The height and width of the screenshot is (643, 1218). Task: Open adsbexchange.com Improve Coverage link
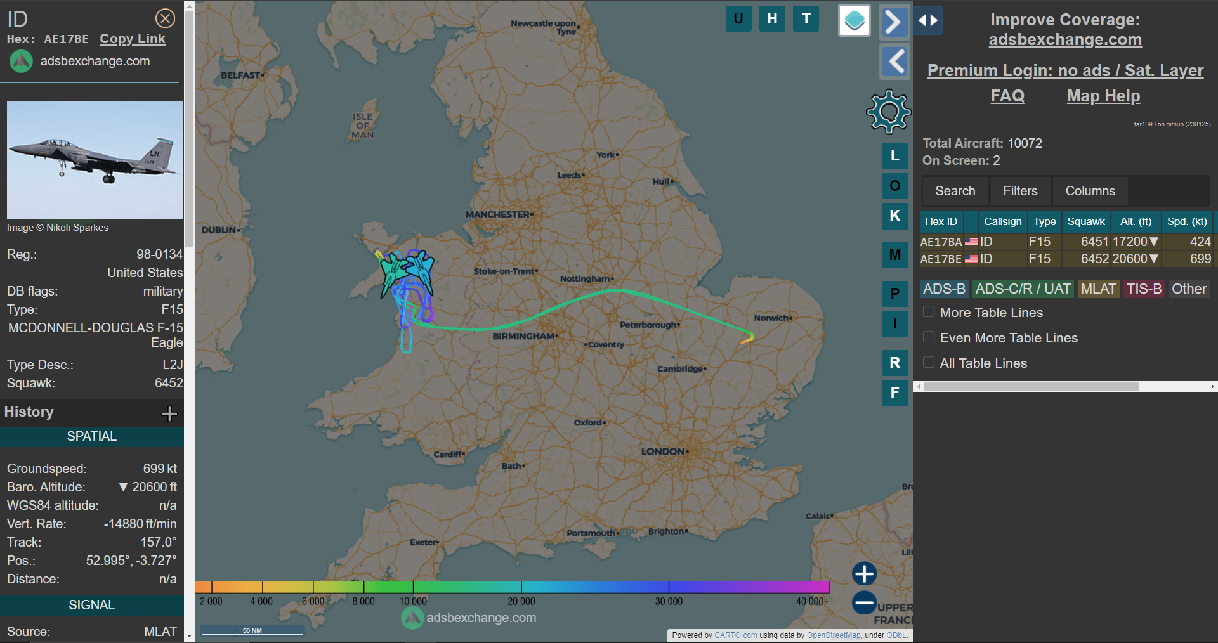coord(1065,40)
